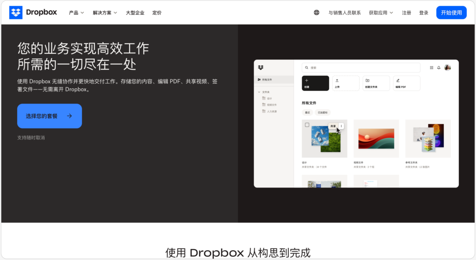Click the 参考文件夹 name label

coord(411,162)
